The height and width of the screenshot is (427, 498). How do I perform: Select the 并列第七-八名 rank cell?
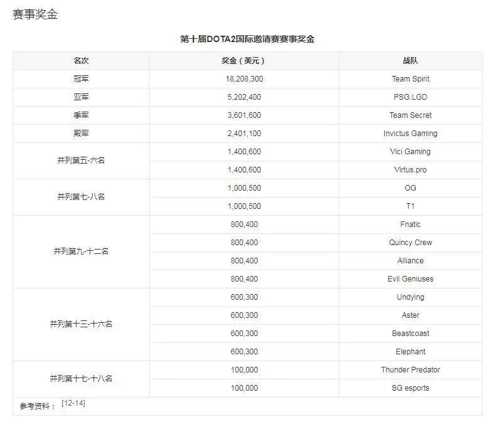point(81,197)
